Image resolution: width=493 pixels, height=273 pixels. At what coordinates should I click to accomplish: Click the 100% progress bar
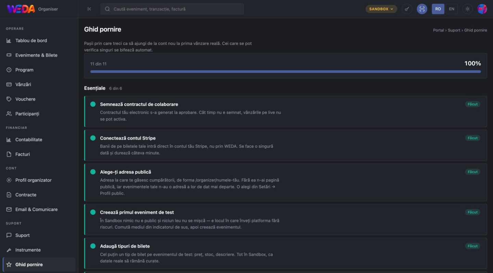[286, 71]
